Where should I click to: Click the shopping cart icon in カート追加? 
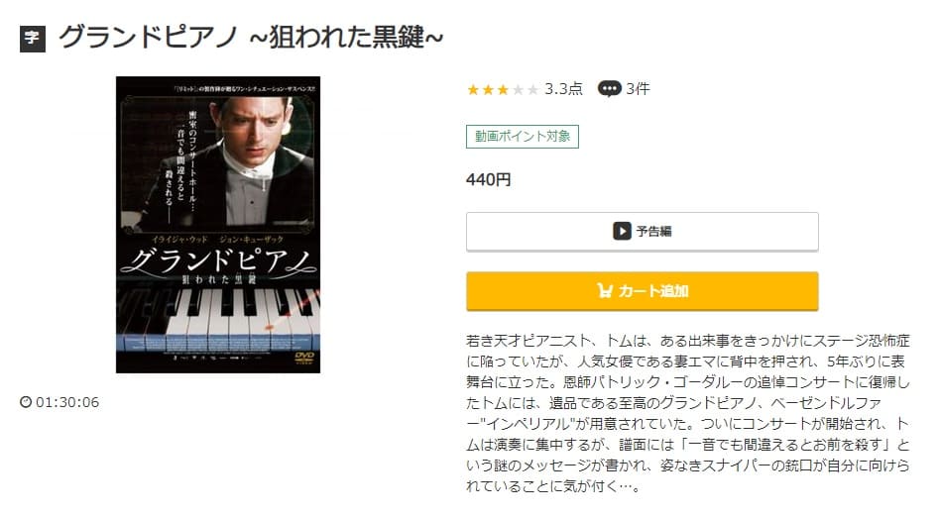tap(604, 291)
